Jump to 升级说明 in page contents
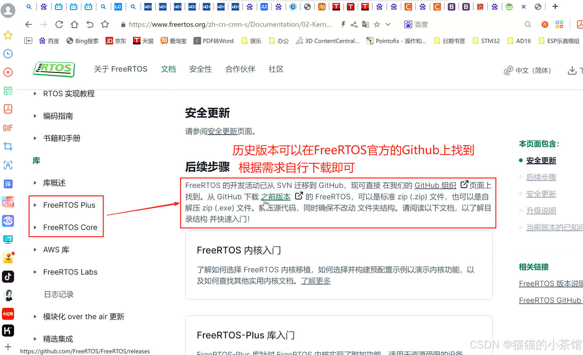The image size is (583, 355). tap(541, 211)
